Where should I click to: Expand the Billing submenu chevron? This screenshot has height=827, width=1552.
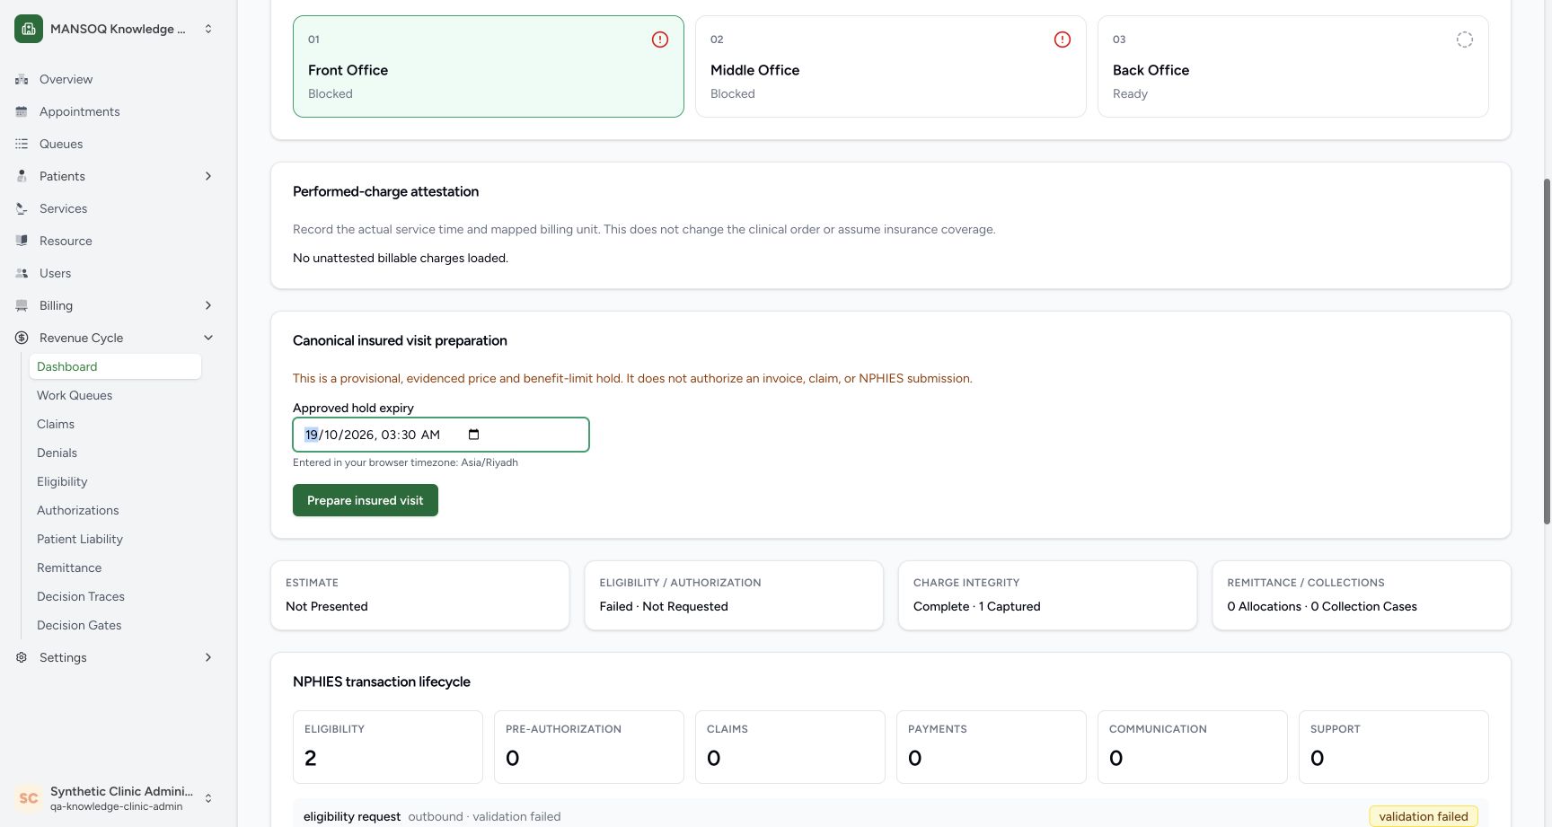click(x=208, y=305)
